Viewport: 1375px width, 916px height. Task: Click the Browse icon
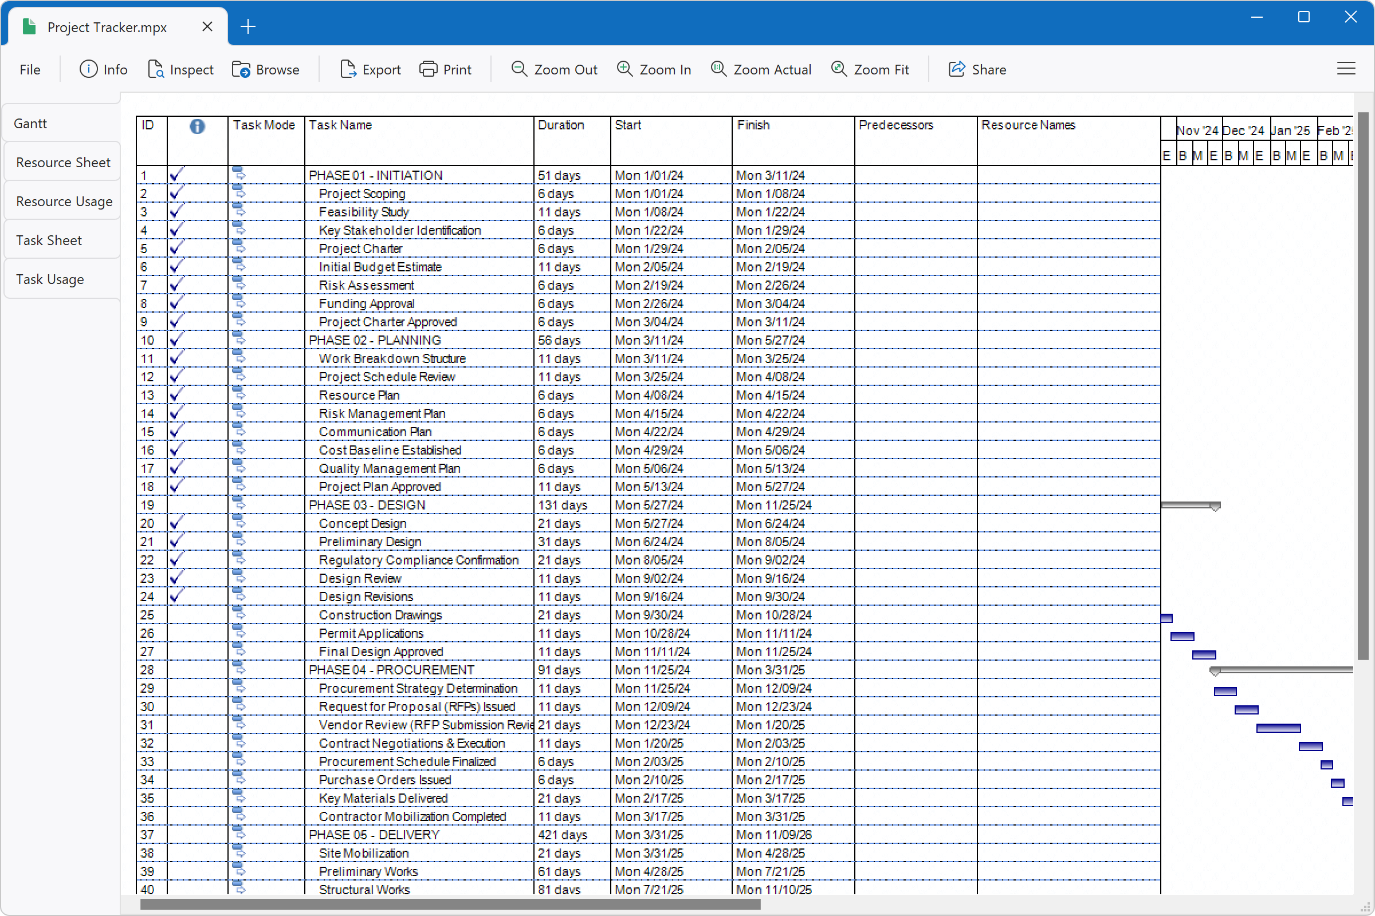pyautogui.click(x=242, y=69)
